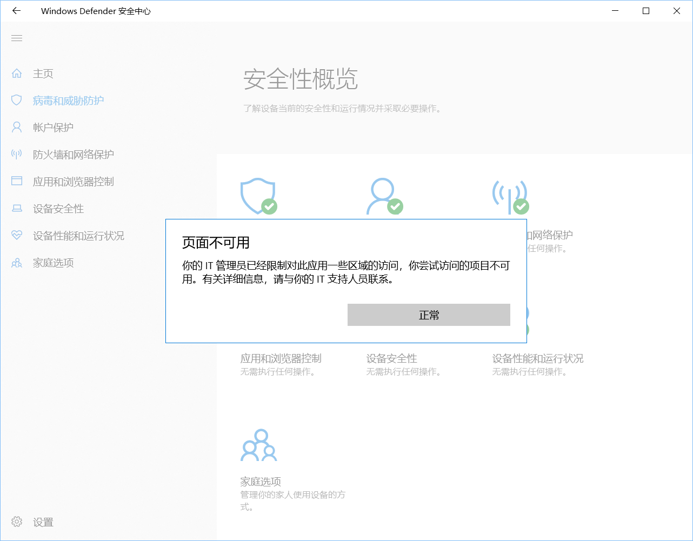This screenshot has width=693, height=541.
Task: Click the laptop icon beside 设备安全性
Action: tap(17, 208)
